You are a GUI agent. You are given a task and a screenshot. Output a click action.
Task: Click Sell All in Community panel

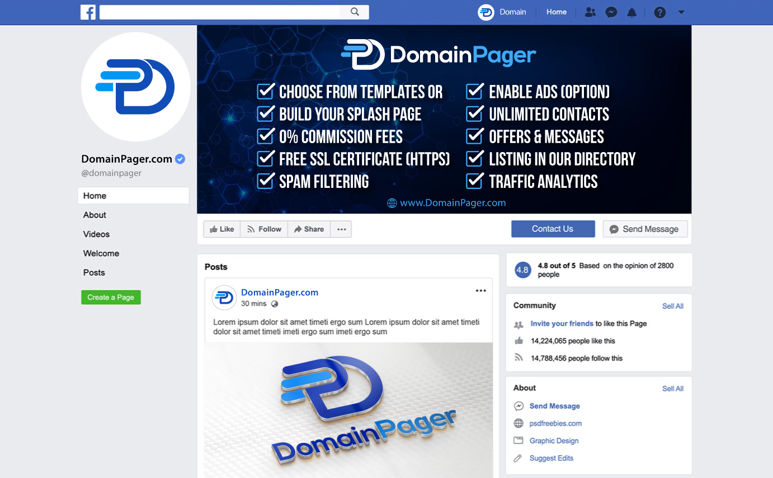673,306
